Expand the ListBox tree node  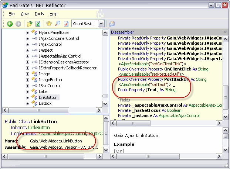coord(27,103)
